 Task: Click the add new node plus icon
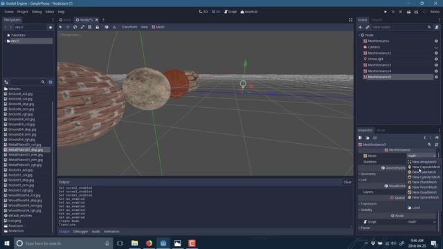[360, 28]
